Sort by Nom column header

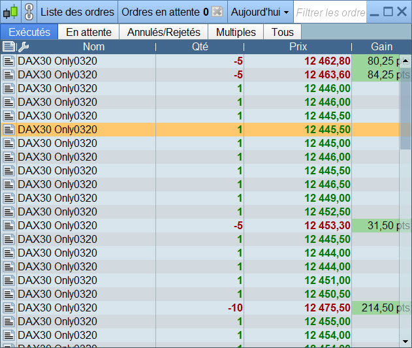coord(93,47)
